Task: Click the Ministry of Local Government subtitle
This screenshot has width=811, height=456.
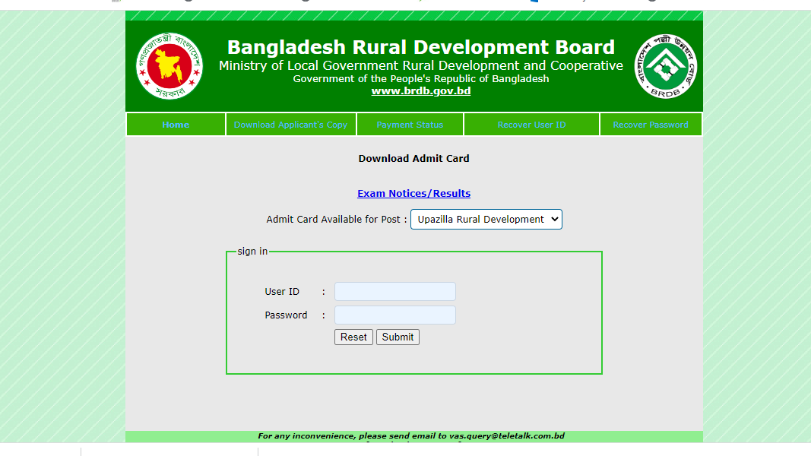Action: (x=421, y=65)
